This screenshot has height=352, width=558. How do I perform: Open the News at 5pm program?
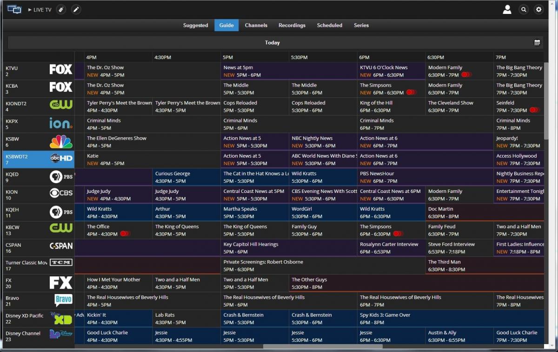289,71
